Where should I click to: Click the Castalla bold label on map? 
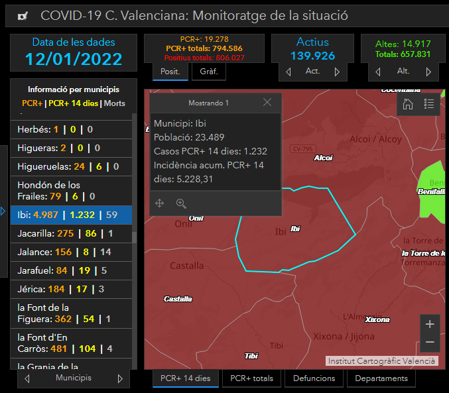(178, 299)
